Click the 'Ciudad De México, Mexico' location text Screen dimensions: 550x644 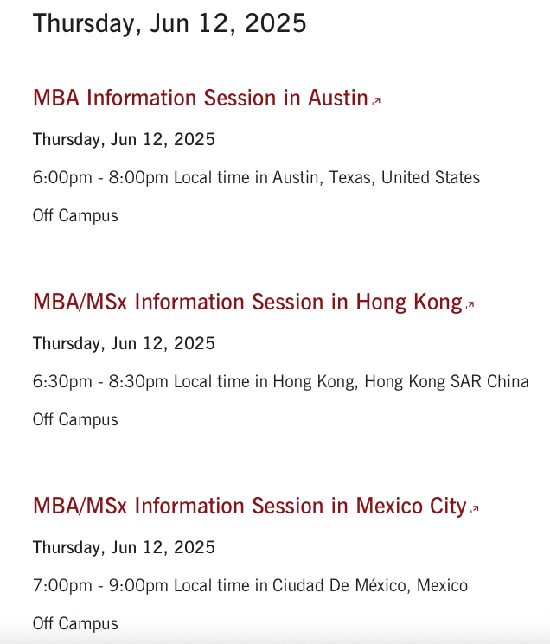[370, 586]
